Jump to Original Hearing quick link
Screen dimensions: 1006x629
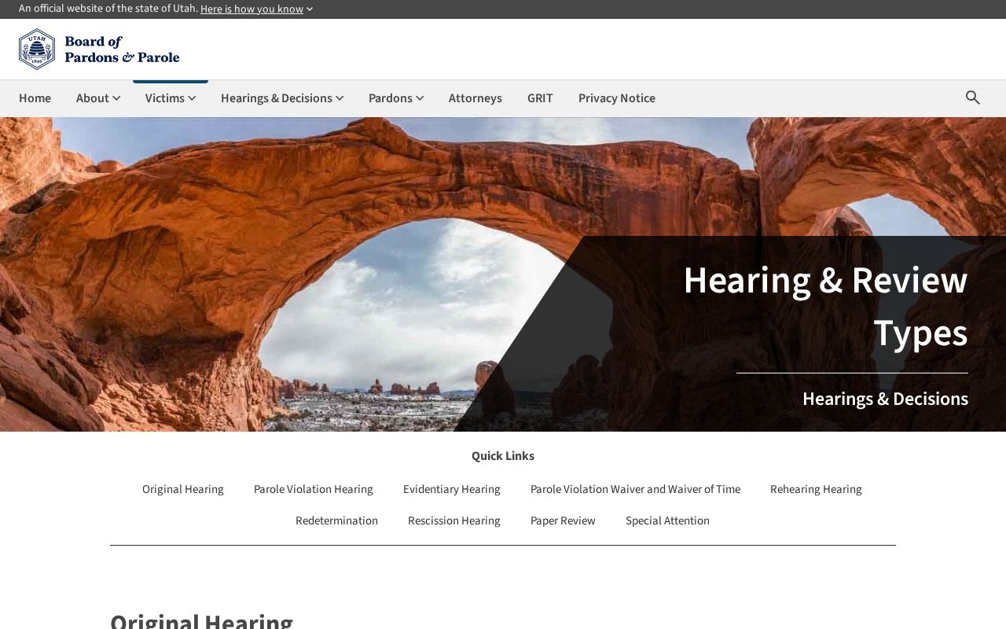(183, 489)
